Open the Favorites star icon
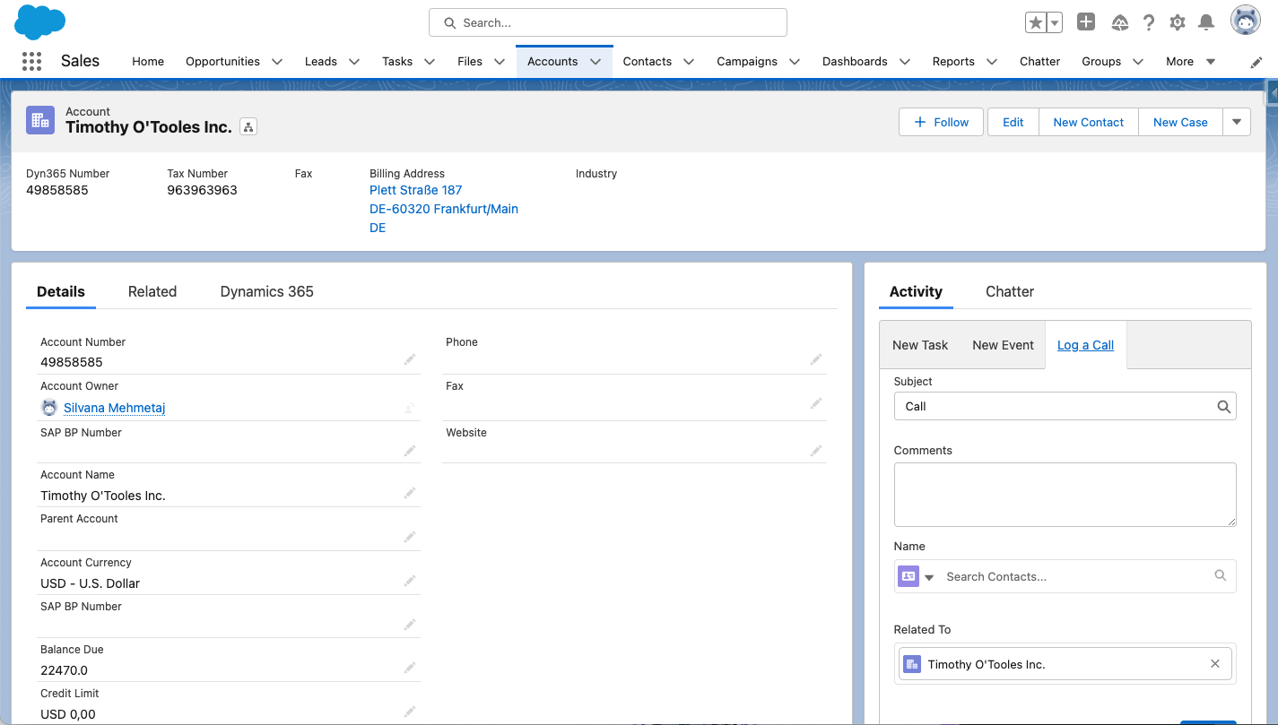This screenshot has height=725, width=1278. tap(1036, 22)
